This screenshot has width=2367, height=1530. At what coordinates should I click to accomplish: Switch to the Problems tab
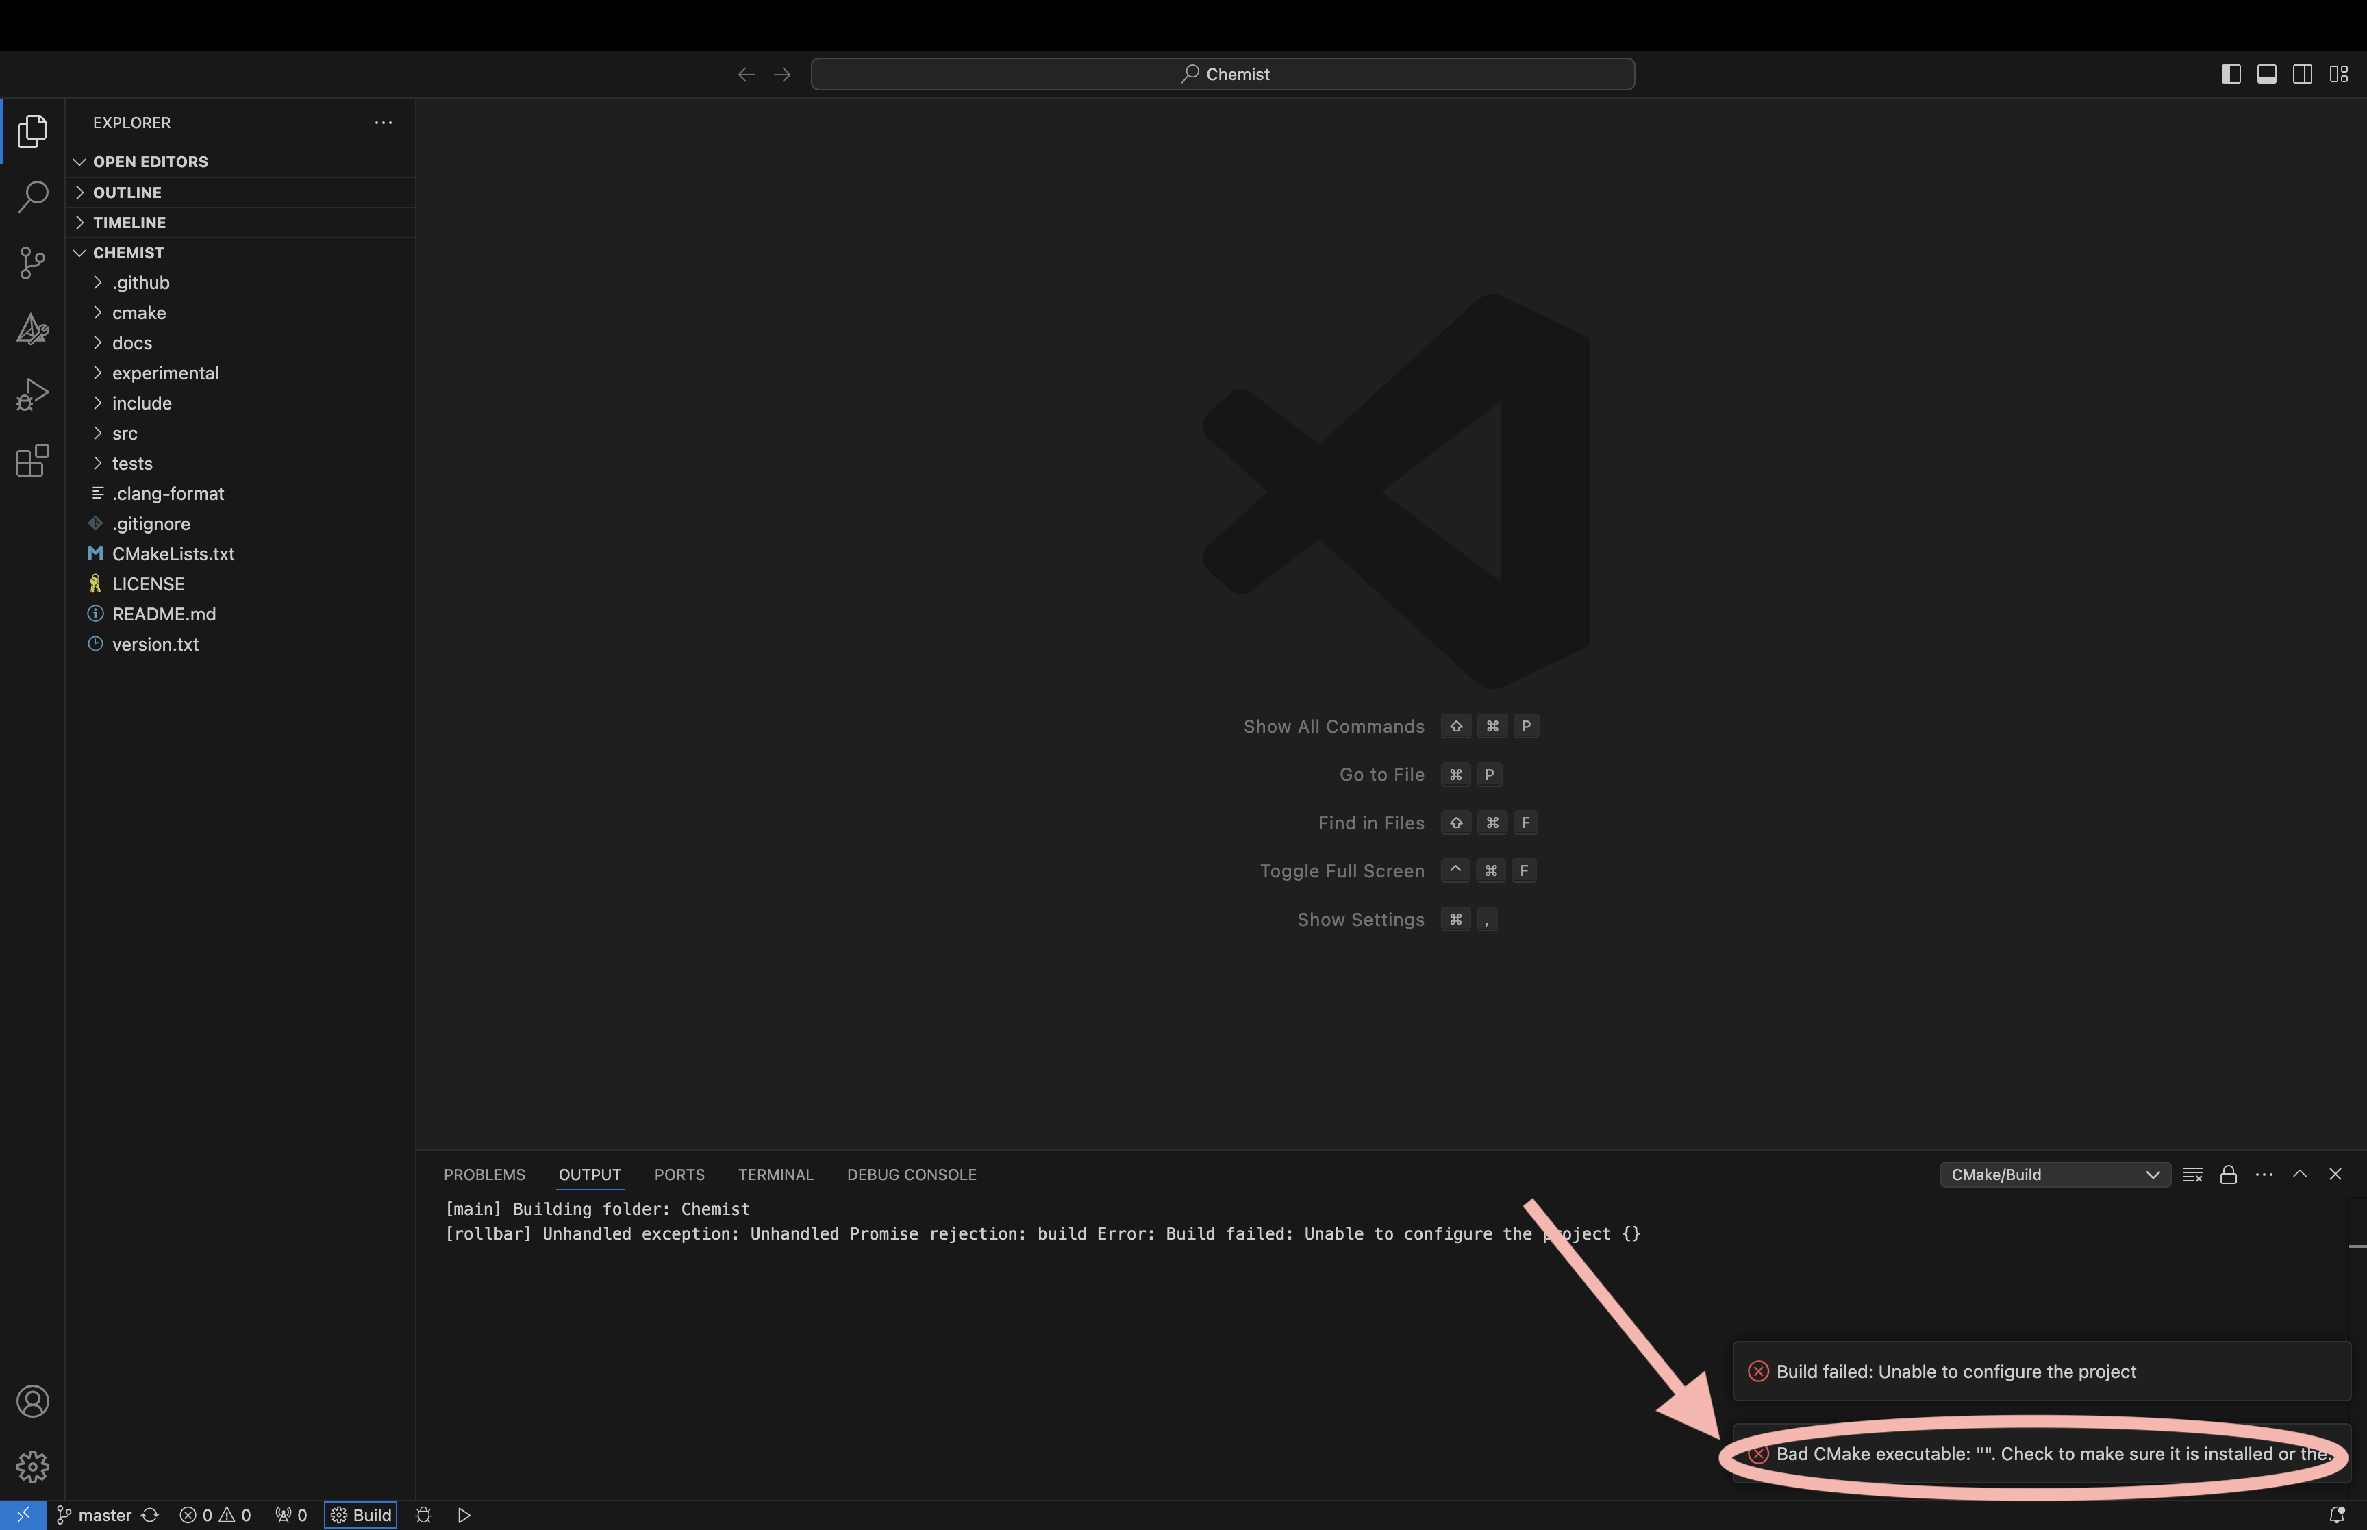click(x=485, y=1175)
